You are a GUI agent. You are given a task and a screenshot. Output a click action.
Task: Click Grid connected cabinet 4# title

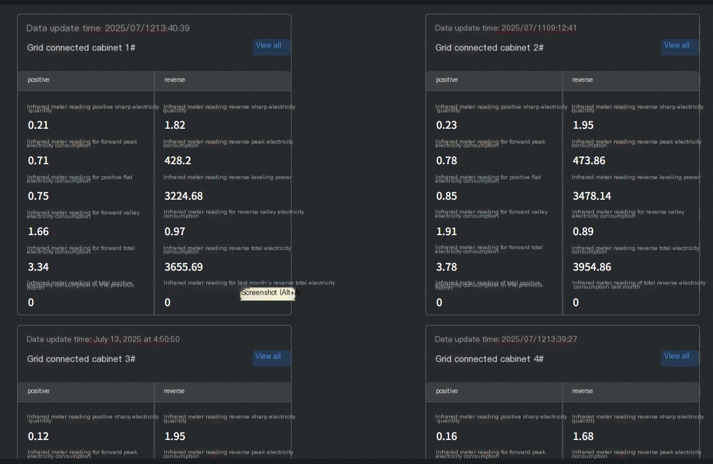pos(490,359)
